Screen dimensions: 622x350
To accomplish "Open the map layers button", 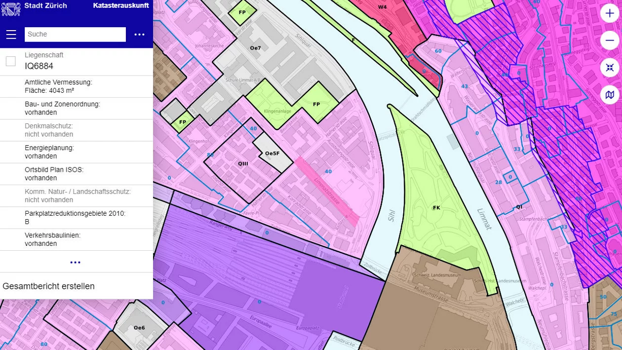I will pos(610,94).
